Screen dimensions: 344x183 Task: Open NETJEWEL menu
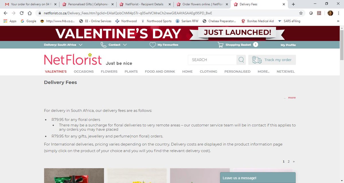point(286,71)
